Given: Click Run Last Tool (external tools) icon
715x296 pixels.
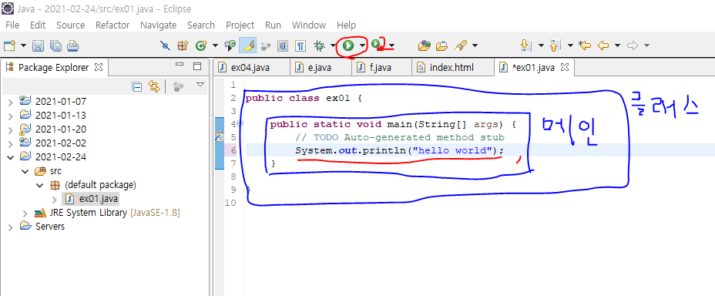Looking at the screenshot, I should [x=377, y=45].
